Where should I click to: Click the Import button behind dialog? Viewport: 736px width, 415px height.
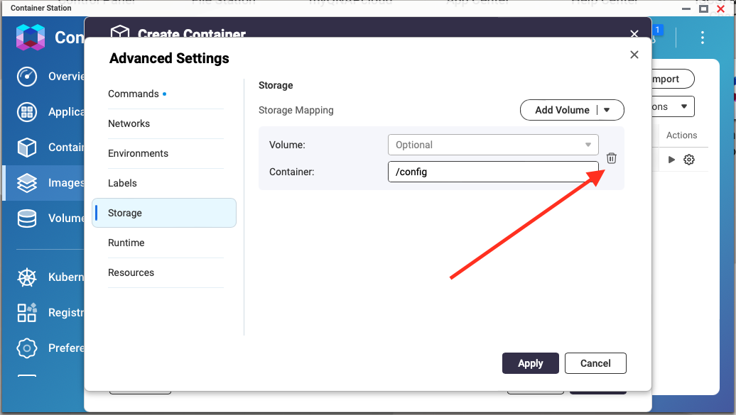[x=673, y=79]
